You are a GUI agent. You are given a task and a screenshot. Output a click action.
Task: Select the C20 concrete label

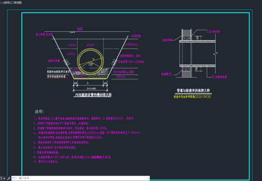(x=213, y=32)
